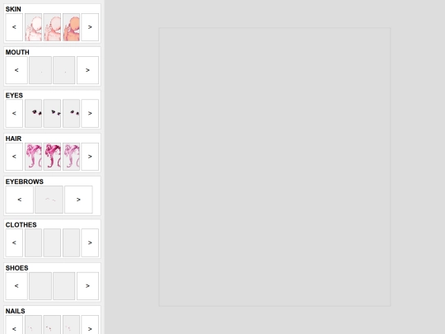Go to previous eyebrows with left arrow
Viewport: 445px width, 334px height.
19,200
